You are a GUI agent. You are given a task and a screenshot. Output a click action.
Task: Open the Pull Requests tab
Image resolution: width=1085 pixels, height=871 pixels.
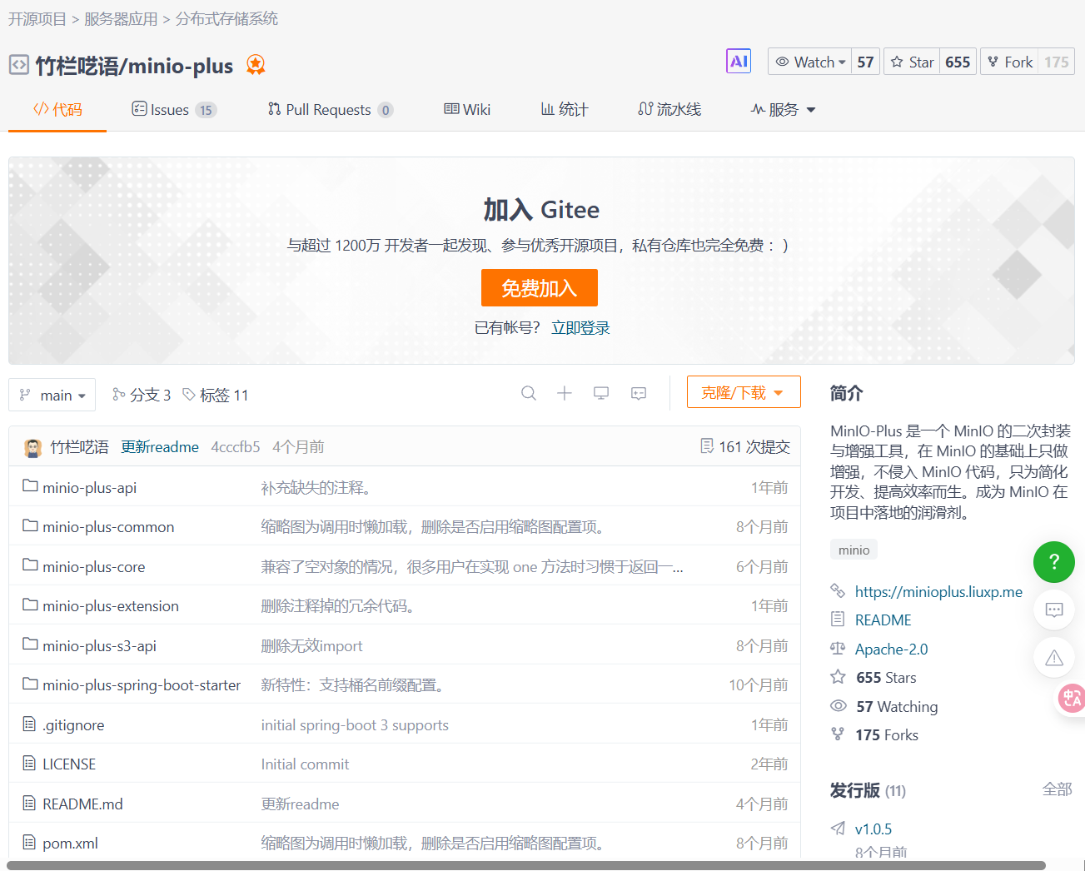coord(329,110)
